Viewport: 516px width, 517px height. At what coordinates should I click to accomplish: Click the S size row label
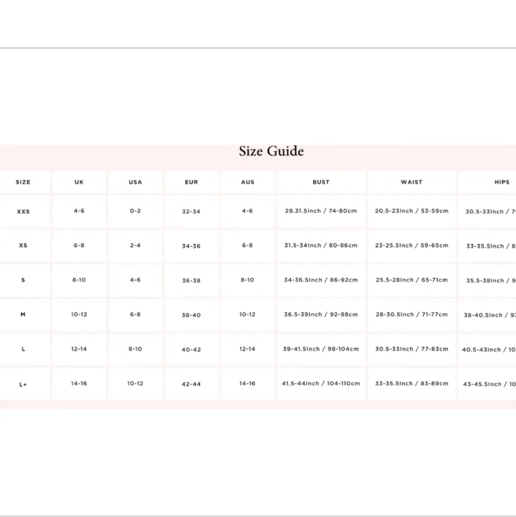pyautogui.click(x=23, y=280)
